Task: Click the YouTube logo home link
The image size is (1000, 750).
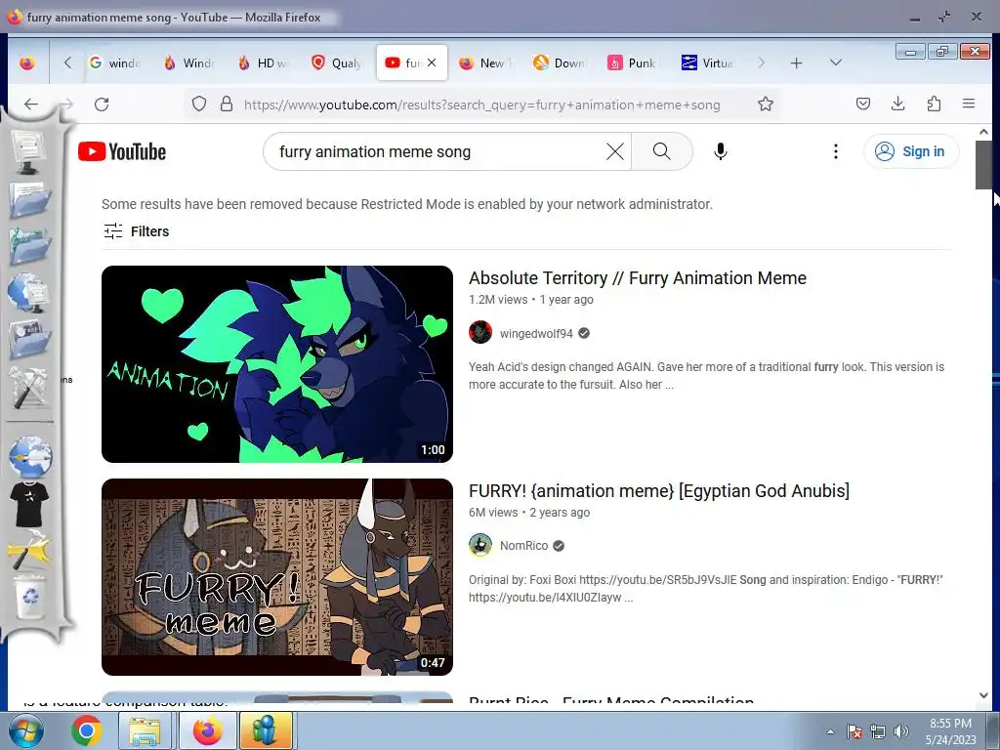Action: 122,151
